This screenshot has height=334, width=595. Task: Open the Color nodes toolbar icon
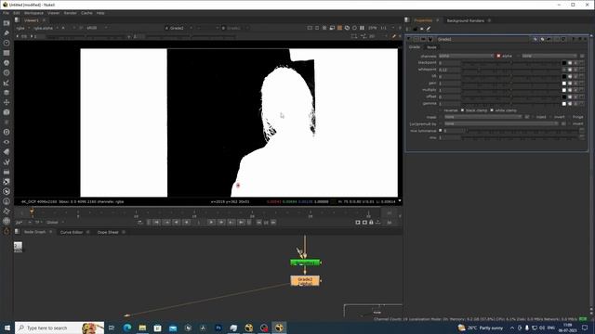[7, 63]
